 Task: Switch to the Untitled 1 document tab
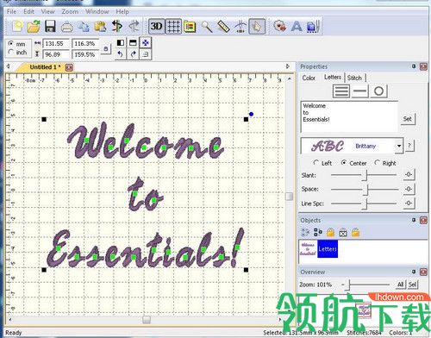pos(45,67)
